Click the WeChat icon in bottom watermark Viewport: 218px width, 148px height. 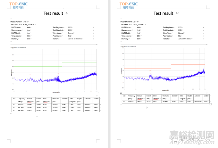point(173,140)
